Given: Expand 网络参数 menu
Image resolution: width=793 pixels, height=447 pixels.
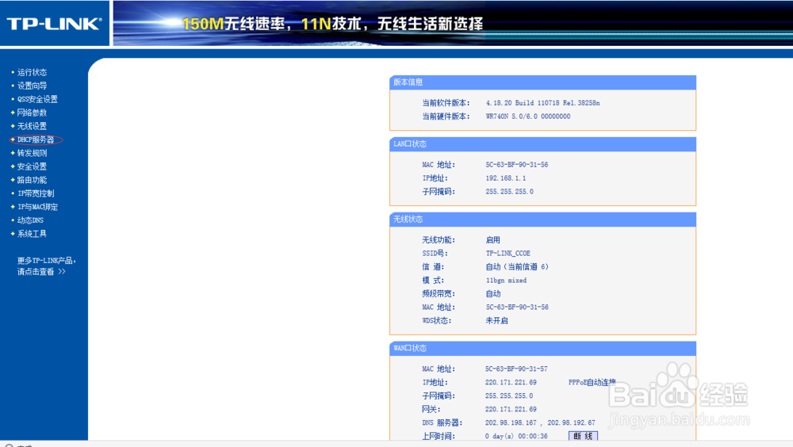Looking at the screenshot, I should click(32, 113).
